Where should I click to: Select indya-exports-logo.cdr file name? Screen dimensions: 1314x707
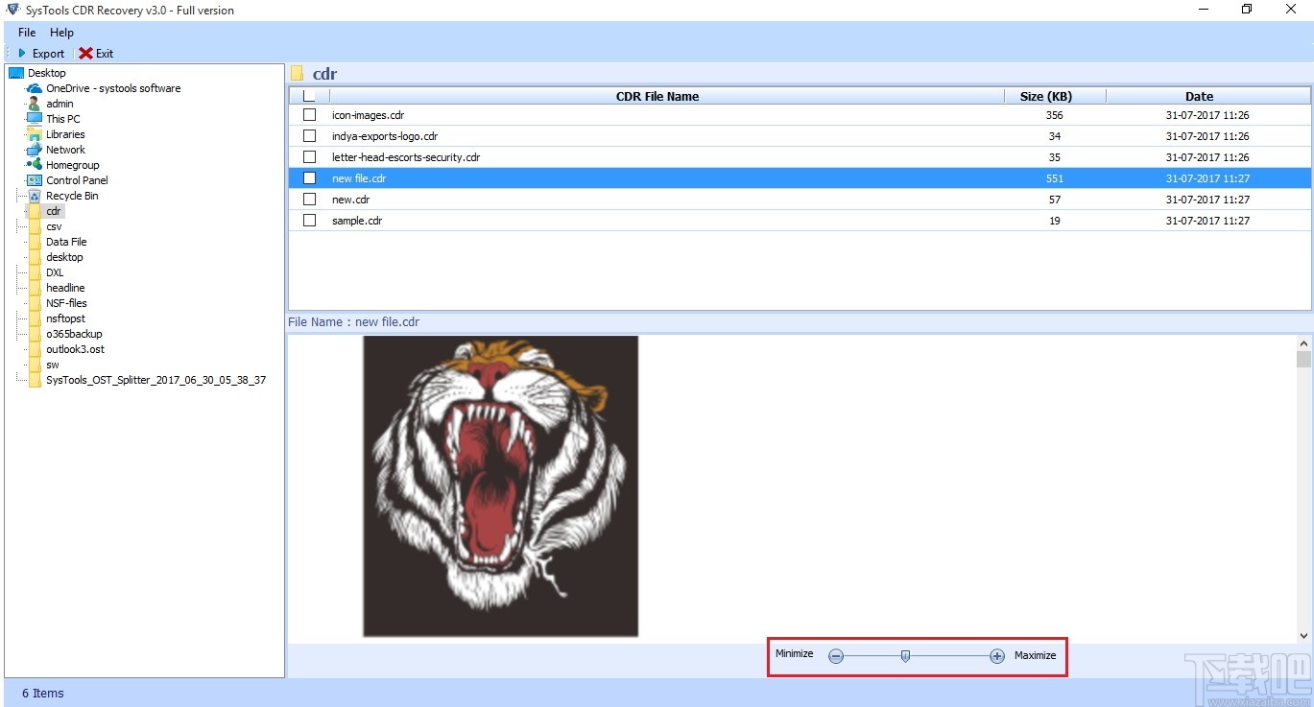(x=385, y=136)
